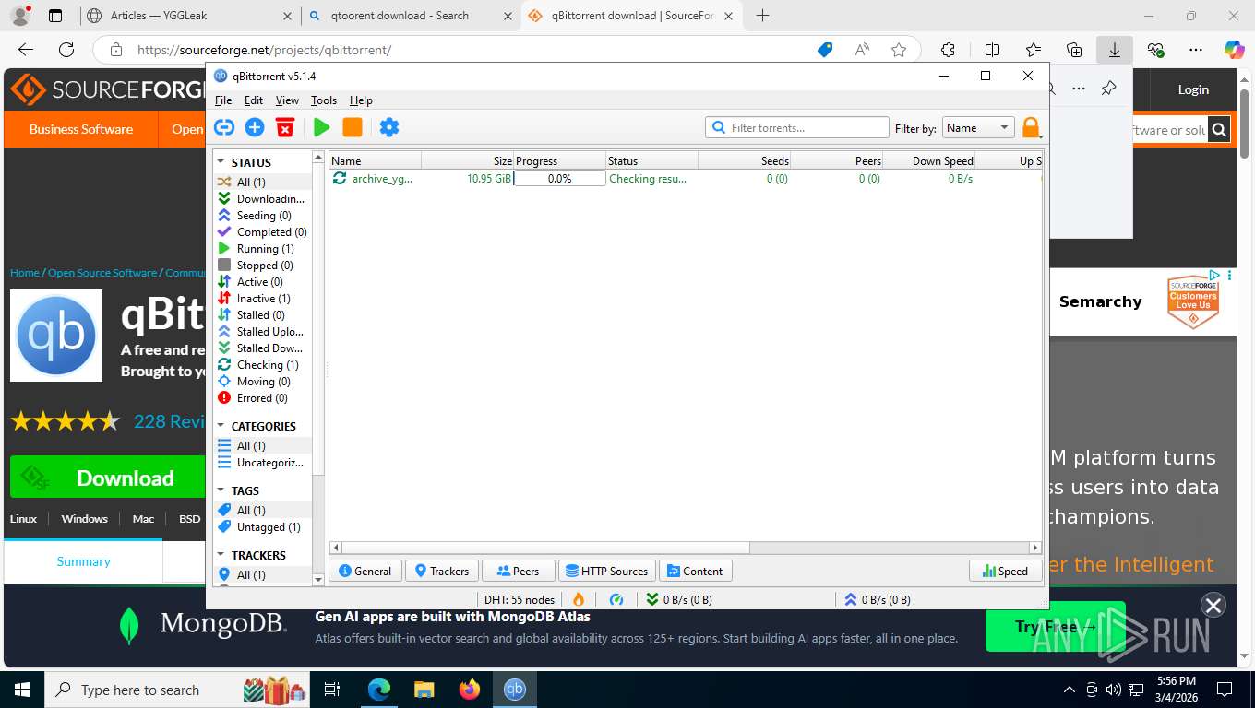Viewport: 1255px width, 708px height.
Task: Open File Explorer from the taskbar
Action: click(424, 690)
